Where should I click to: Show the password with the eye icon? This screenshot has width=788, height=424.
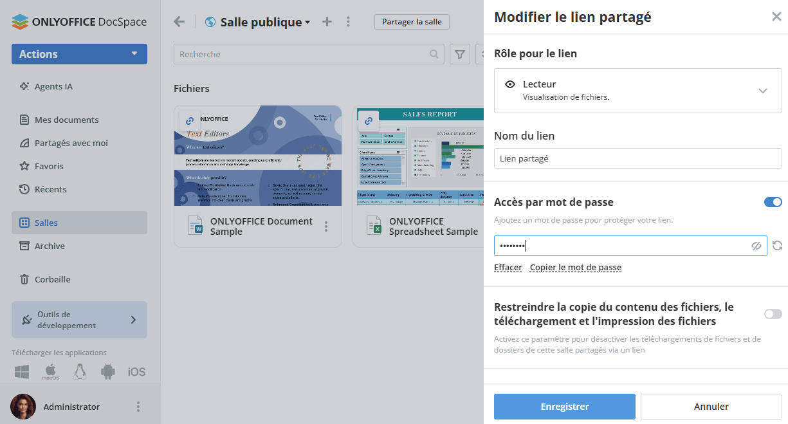coord(756,245)
